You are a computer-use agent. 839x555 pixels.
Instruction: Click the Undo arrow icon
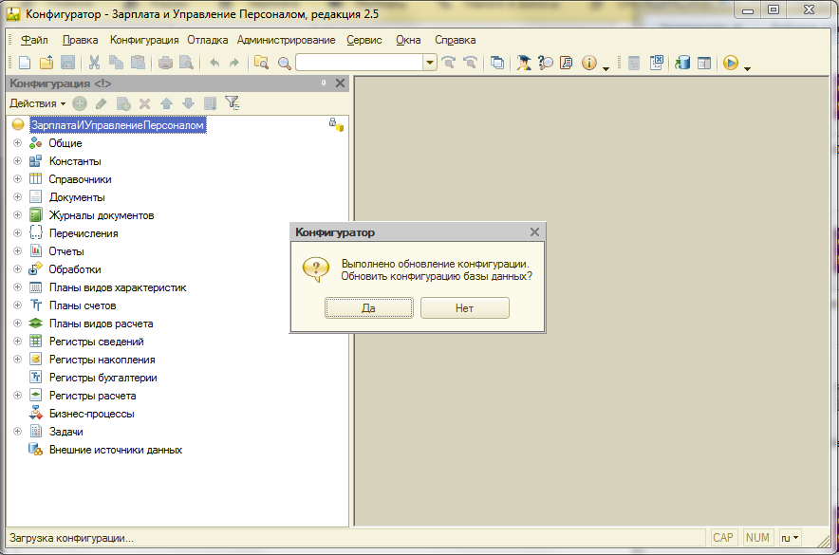[214, 63]
